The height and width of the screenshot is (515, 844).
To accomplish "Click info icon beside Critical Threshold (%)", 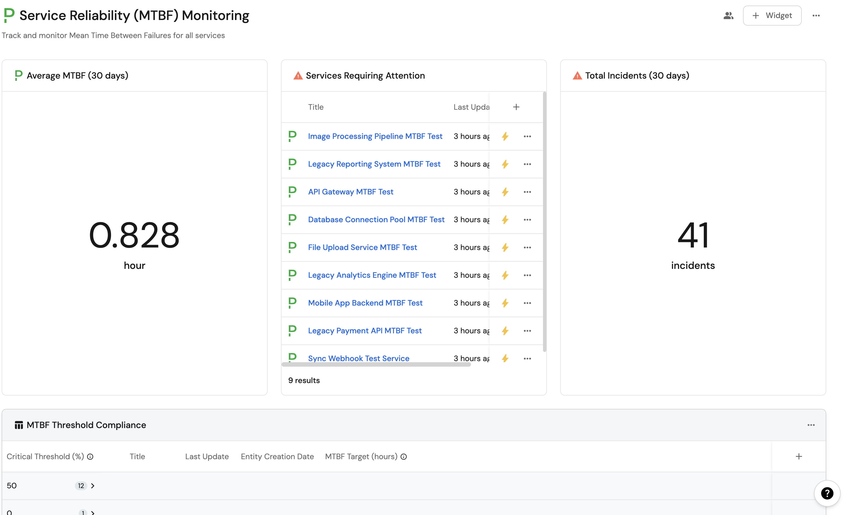I will click(90, 456).
